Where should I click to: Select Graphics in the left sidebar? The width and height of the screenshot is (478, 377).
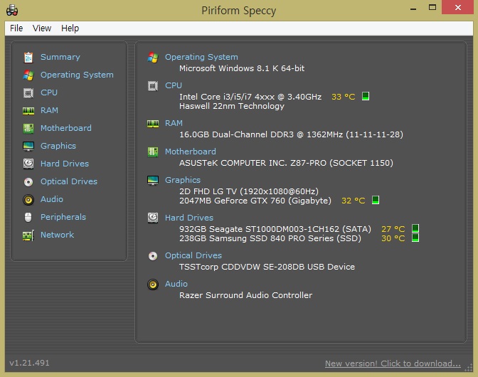point(58,146)
